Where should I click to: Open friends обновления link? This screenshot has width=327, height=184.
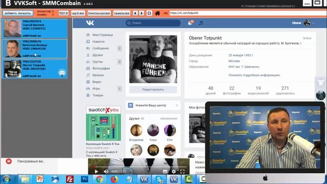(168, 119)
